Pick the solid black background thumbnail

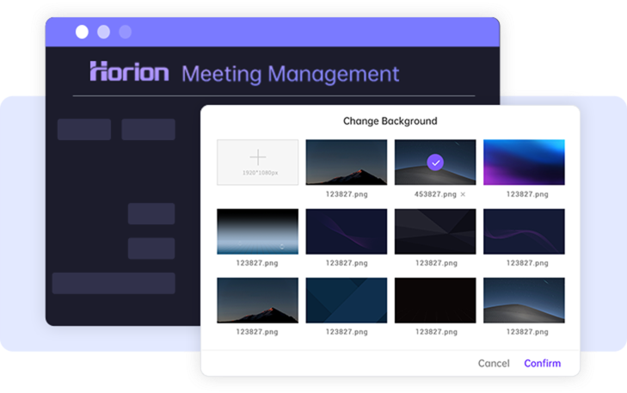click(x=435, y=300)
